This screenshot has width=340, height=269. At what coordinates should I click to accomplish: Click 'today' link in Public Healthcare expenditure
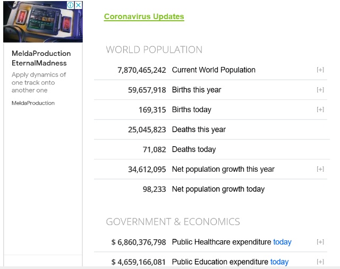[282, 242]
